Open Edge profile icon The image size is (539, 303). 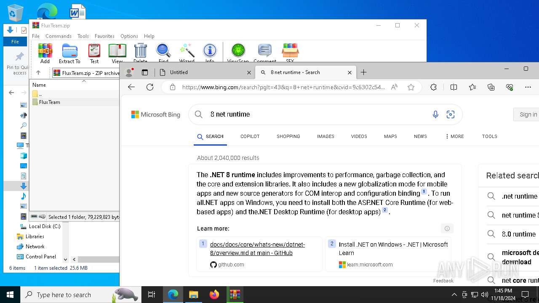point(129,72)
